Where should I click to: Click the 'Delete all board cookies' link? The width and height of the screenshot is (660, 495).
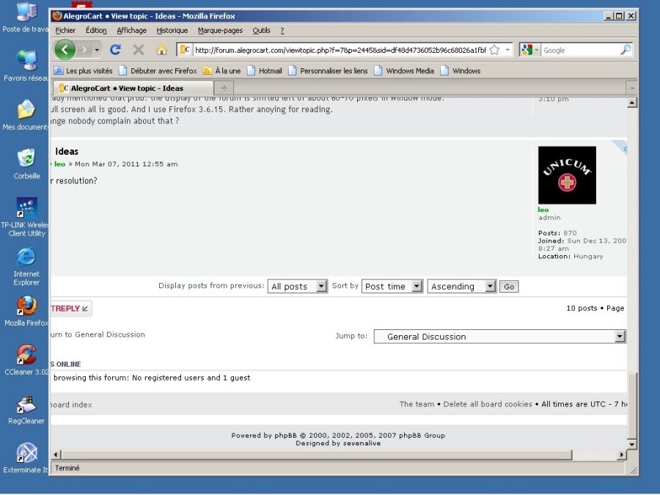pos(488,404)
